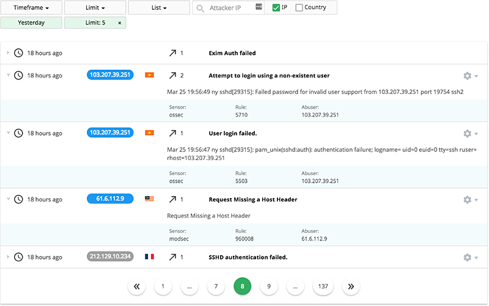Expand the Exim Auth failed row
The image size is (489, 306).
pos(8,53)
